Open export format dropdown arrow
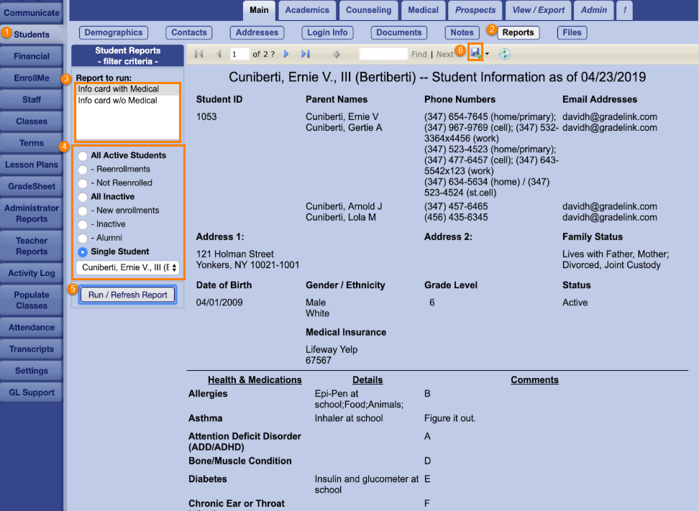699x511 pixels. tap(487, 54)
